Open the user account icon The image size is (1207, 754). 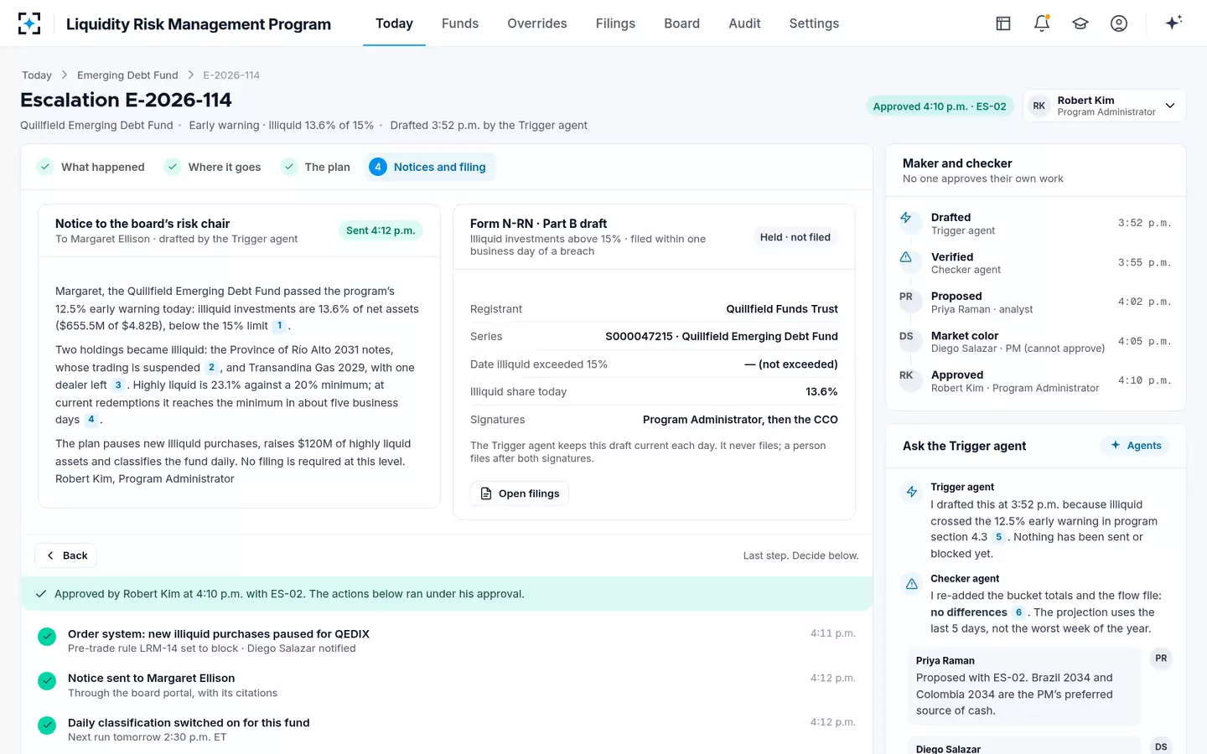[1119, 23]
